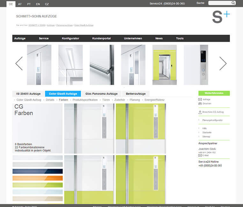Open the Zubehör sub-page

[120, 100]
